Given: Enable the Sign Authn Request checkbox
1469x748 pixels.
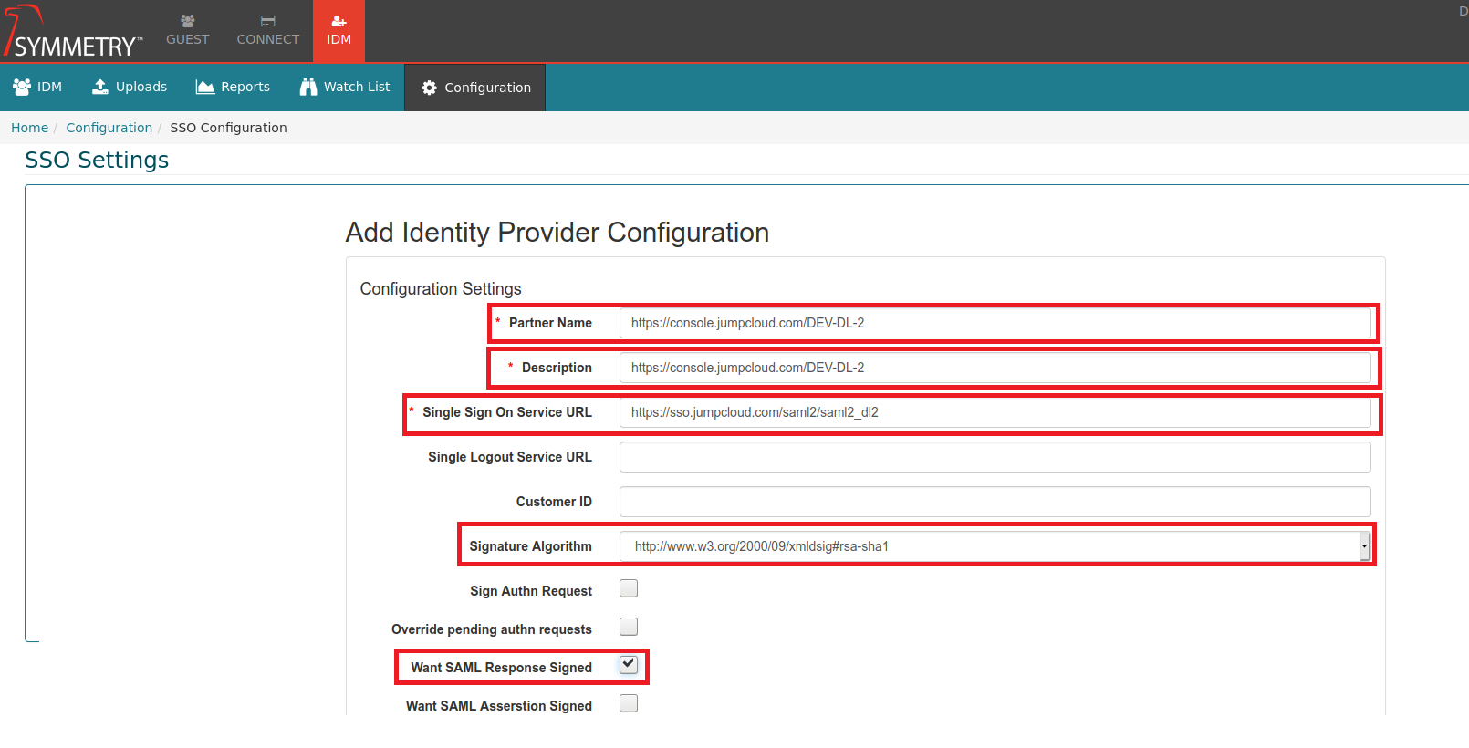Looking at the screenshot, I should [629, 588].
